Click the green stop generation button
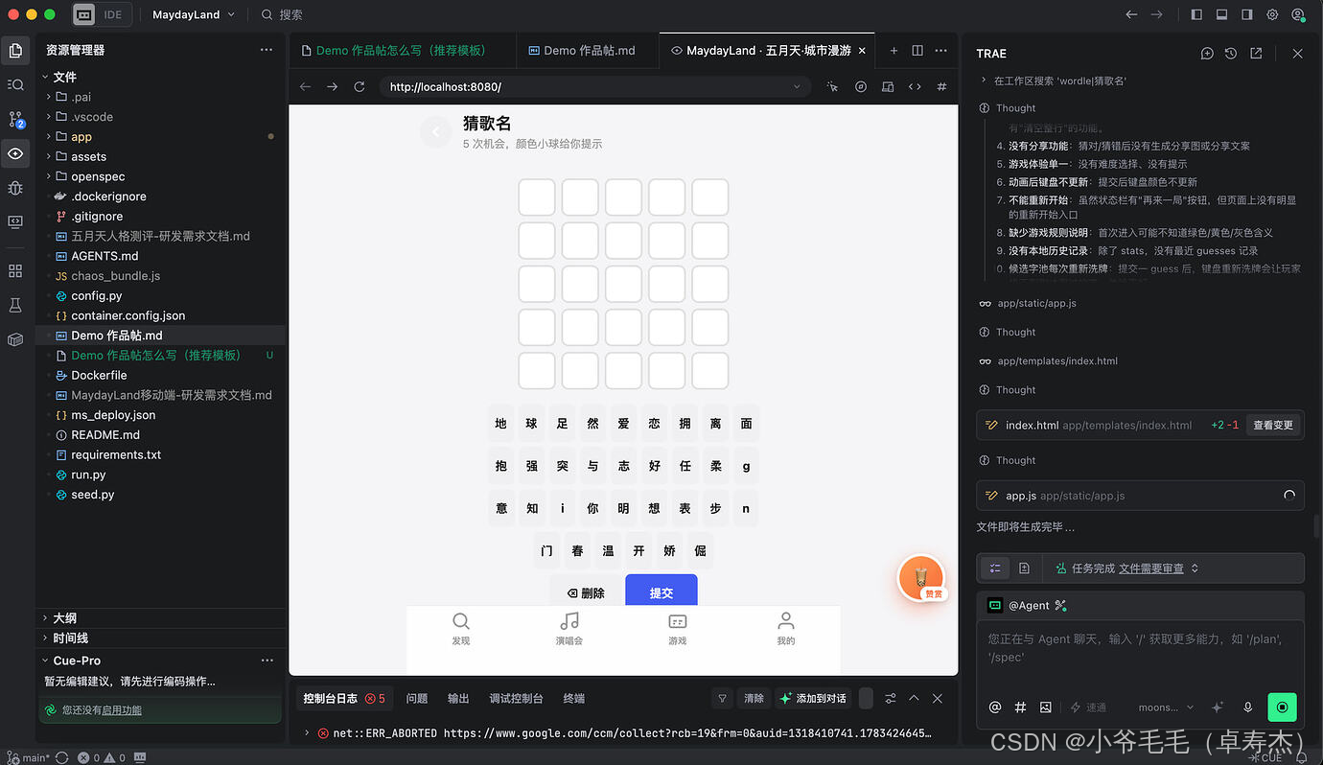The height and width of the screenshot is (765, 1323). [1282, 707]
